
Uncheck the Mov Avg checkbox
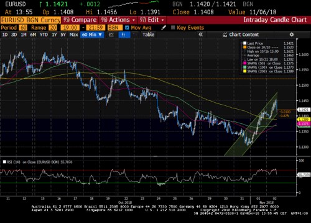127,28
